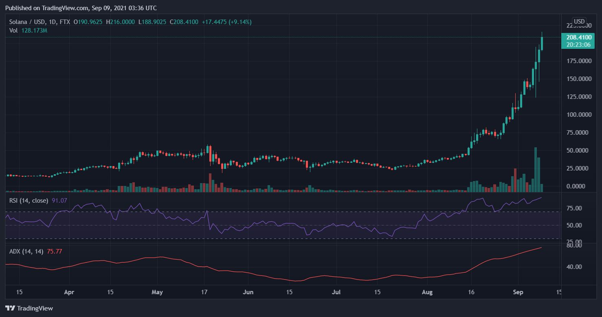602x317 pixels.
Task: Click the red volume bar near May 17
Action: pyautogui.click(x=210, y=183)
